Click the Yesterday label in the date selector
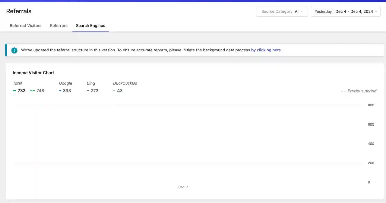 tap(323, 11)
